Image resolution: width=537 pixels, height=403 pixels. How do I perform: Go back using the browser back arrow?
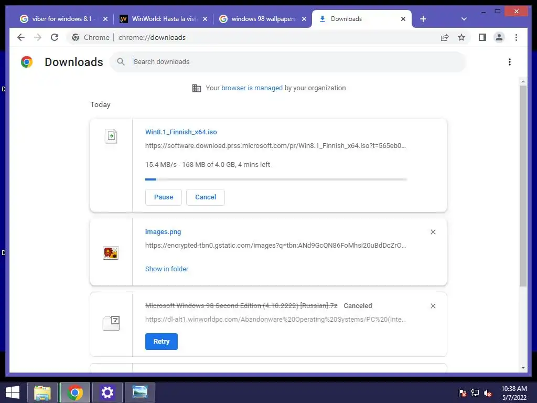click(x=21, y=37)
